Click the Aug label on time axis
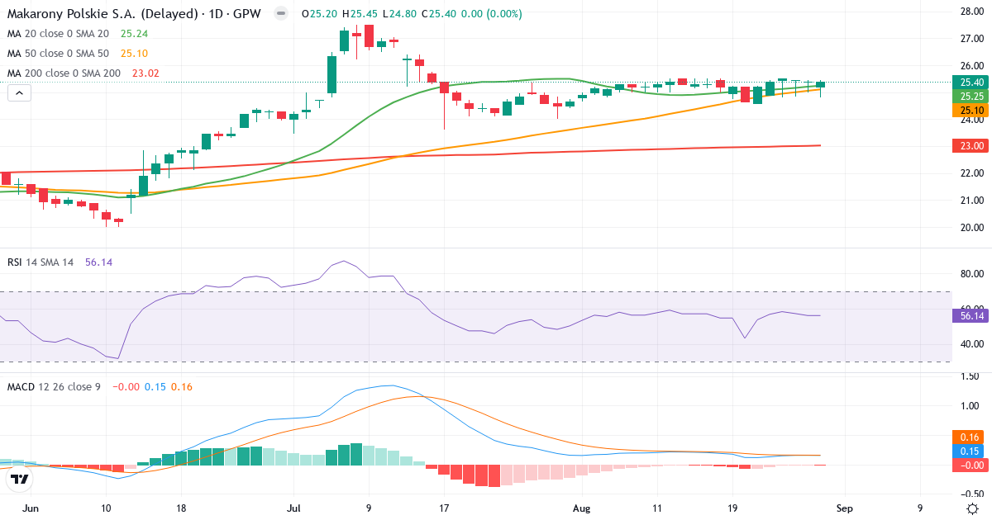 click(x=582, y=508)
